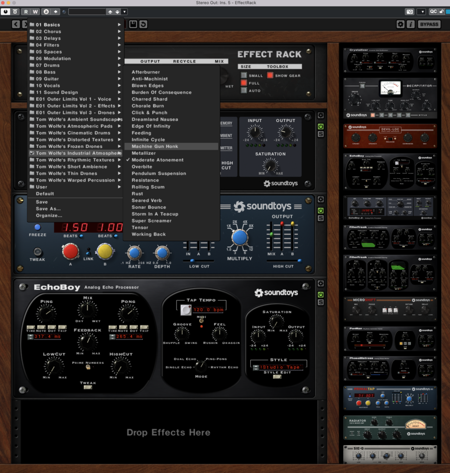Toggle the SHOW GEAR toolbox option

coord(270,75)
